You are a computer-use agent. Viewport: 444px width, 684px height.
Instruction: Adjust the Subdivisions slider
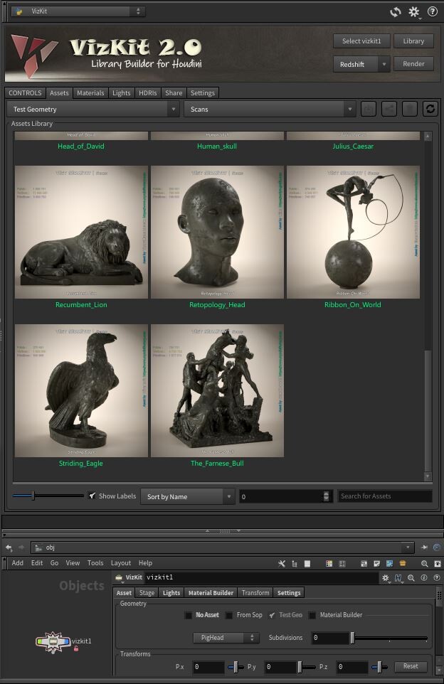coord(389,638)
